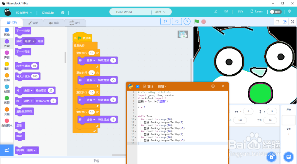The height and width of the screenshot is (164, 297).
Task: Click the choose sprite cat button
Action: [x=271, y=157]
